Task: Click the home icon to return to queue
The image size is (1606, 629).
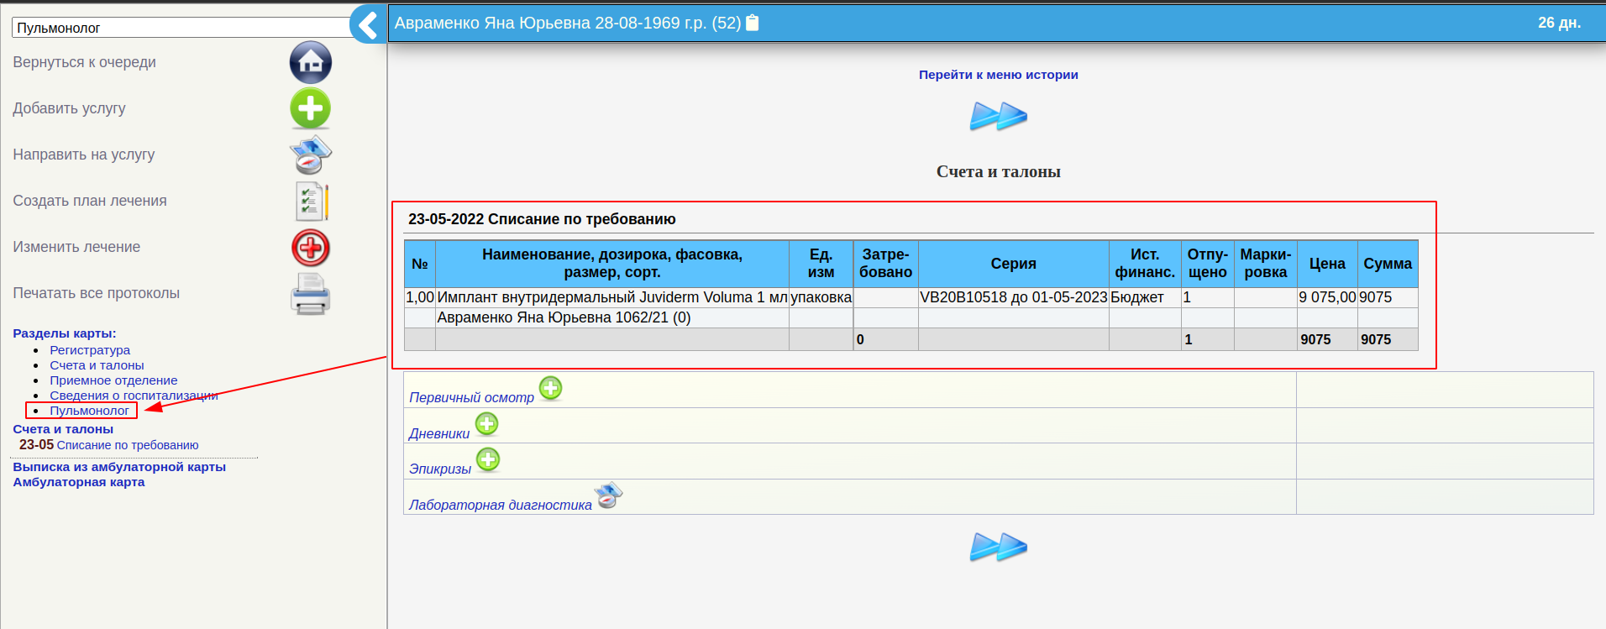Action: click(311, 62)
